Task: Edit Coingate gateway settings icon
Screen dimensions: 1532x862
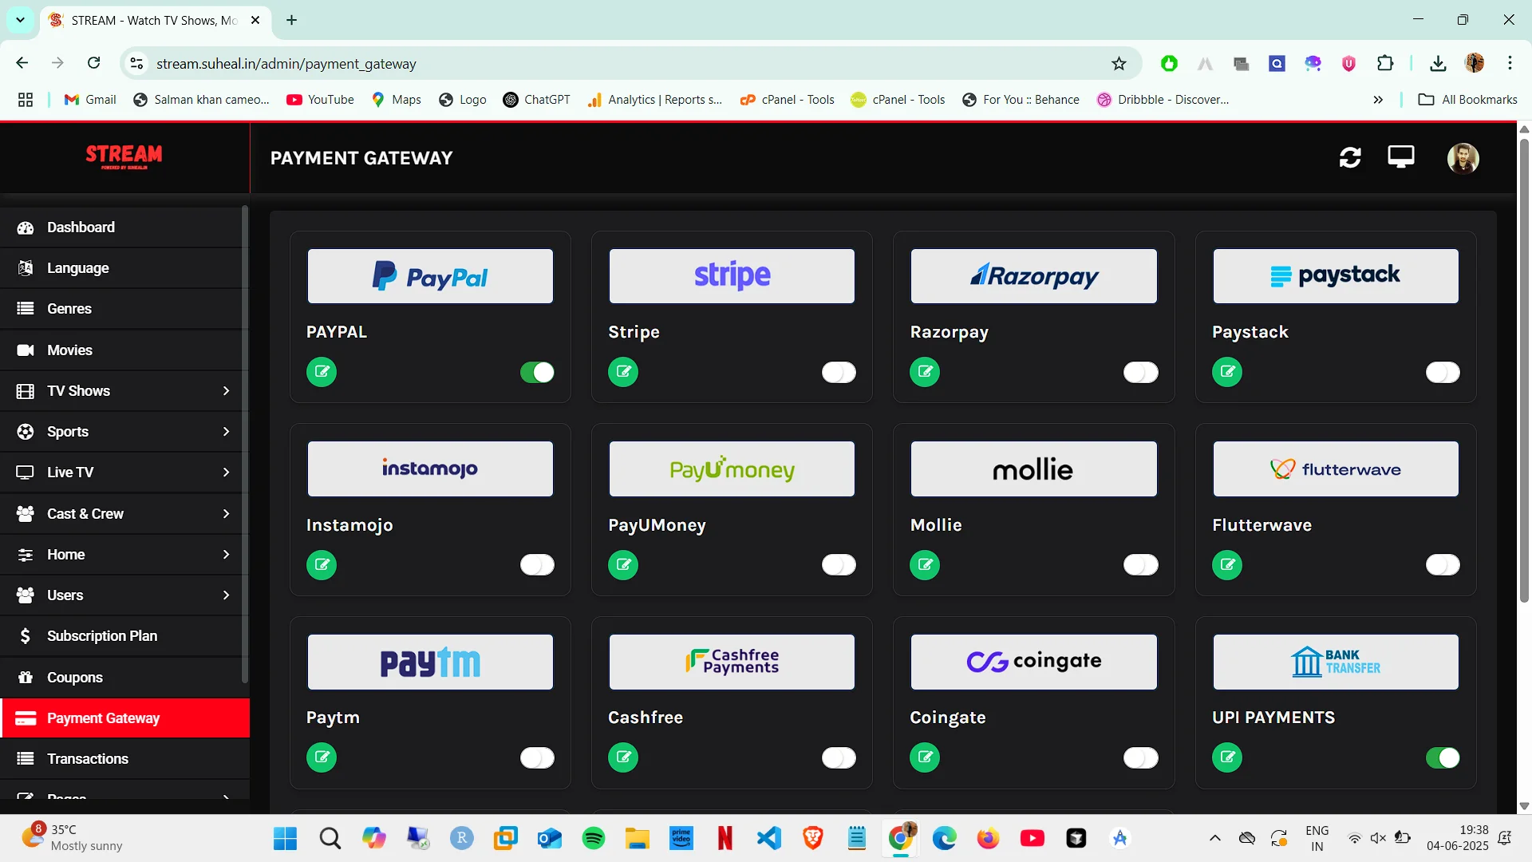Action: [x=925, y=757]
